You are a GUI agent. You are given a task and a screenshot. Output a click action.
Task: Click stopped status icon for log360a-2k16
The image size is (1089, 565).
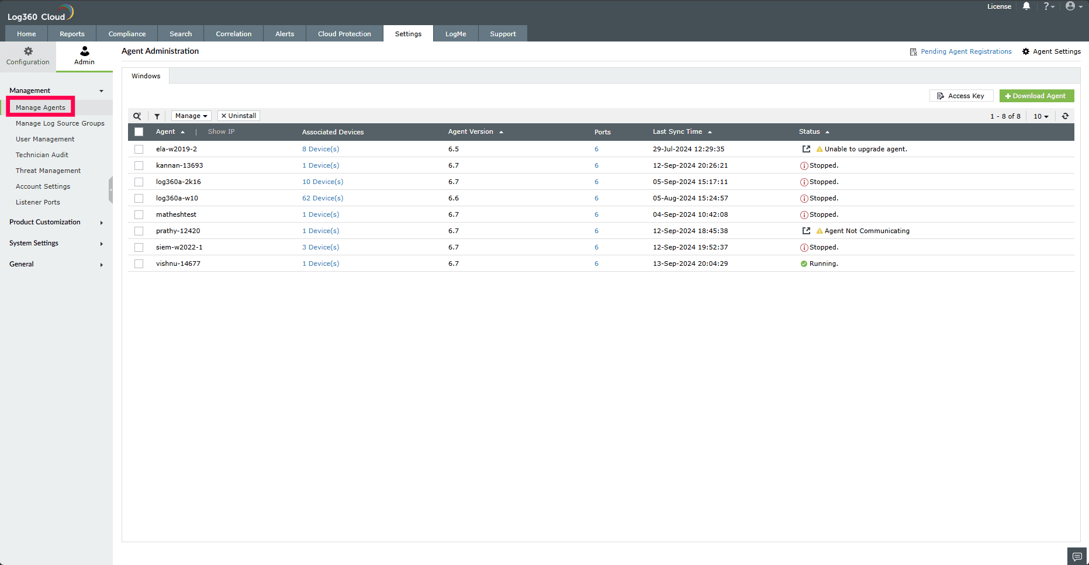click(x=804, y=182)
